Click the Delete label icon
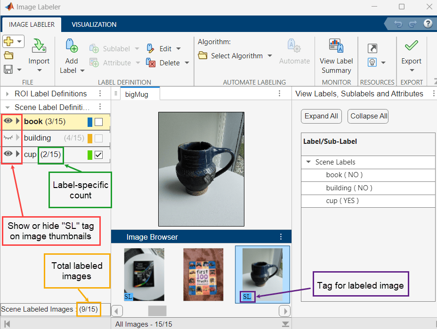This screenshot has width=437, height=329. (151, 63)
